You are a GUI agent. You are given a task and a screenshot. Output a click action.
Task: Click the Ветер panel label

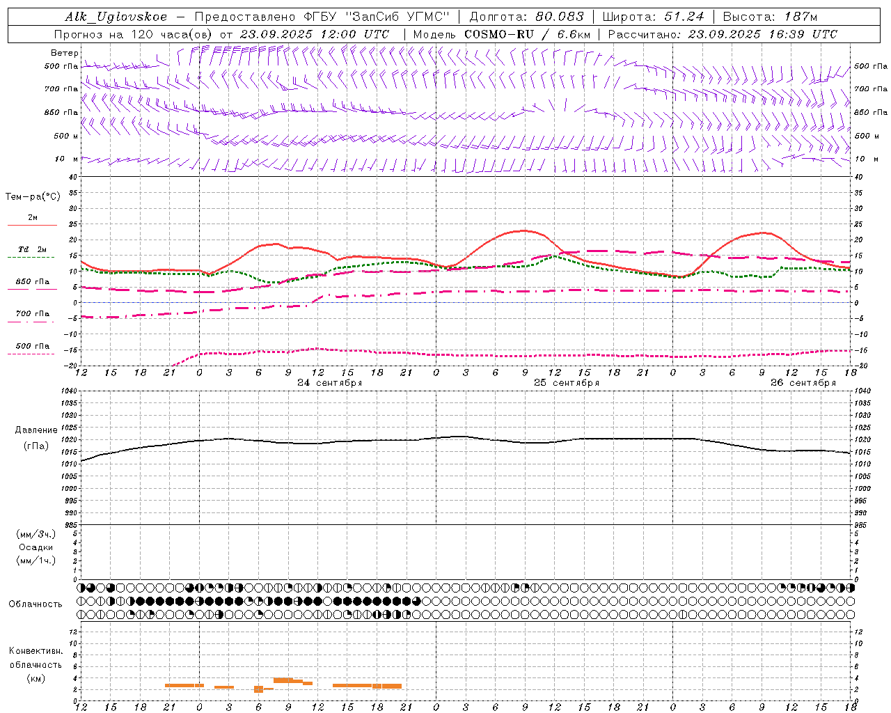(x=65, y=53)
